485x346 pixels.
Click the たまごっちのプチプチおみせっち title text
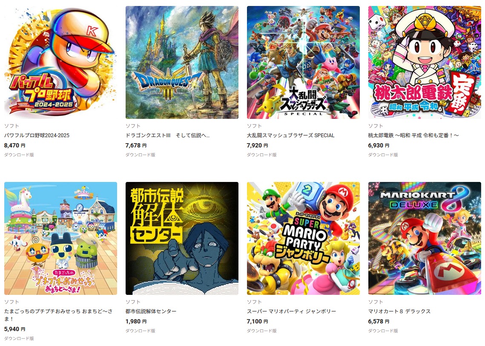(x=58, y=315)
